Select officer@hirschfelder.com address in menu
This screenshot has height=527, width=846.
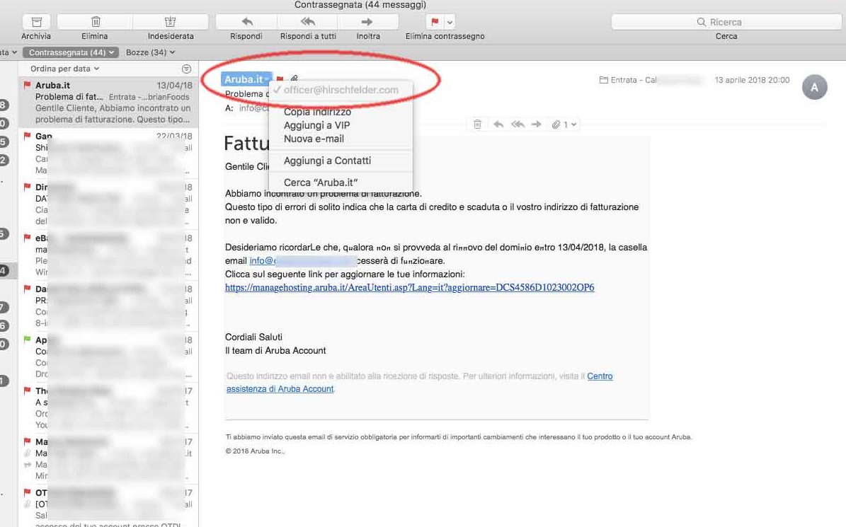(341, 90)
